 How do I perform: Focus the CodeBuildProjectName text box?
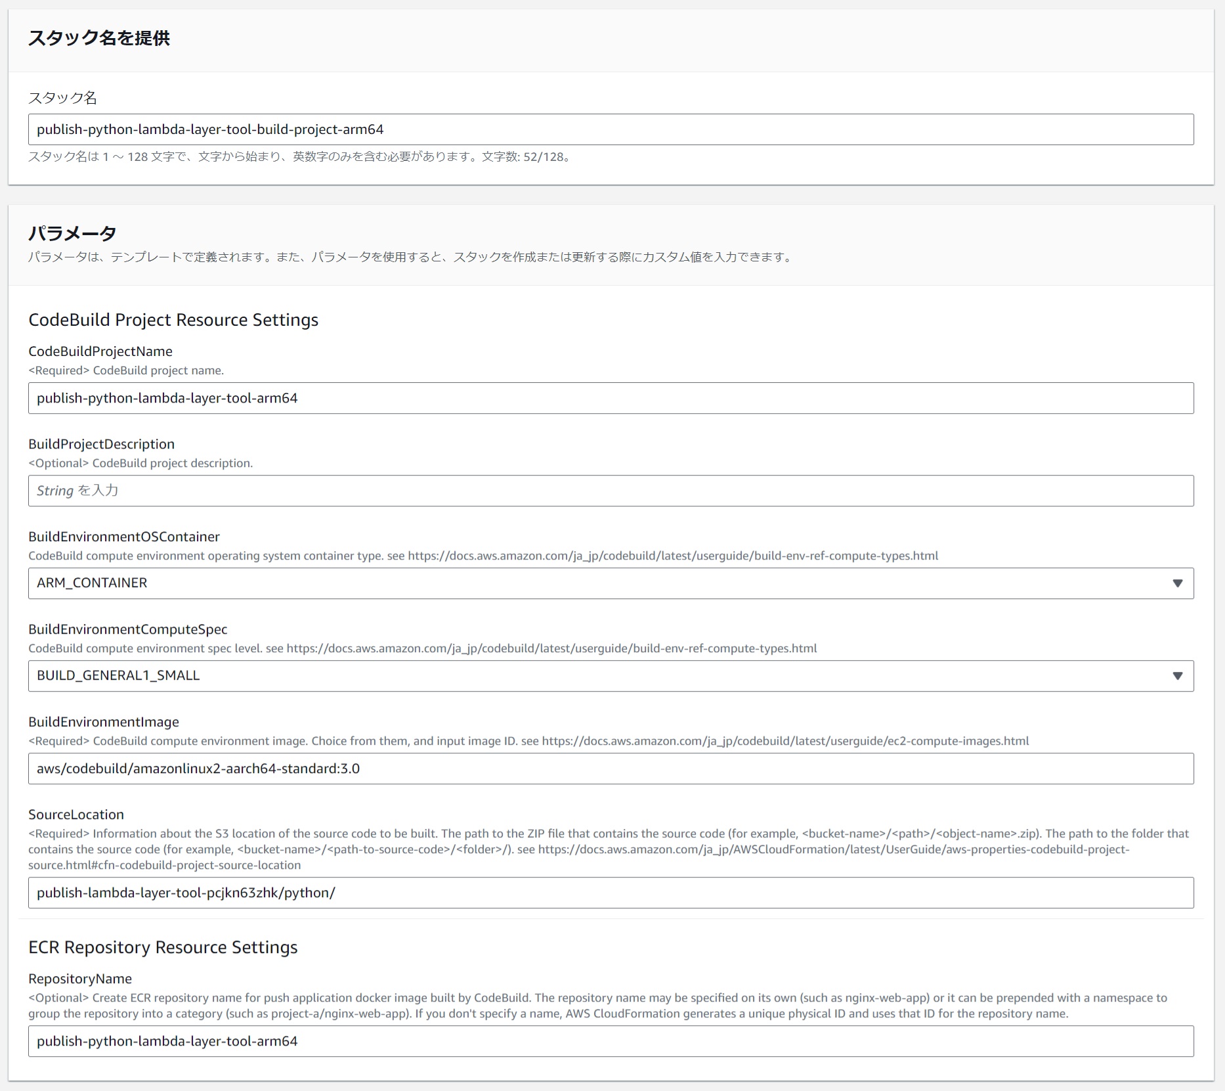611,398
